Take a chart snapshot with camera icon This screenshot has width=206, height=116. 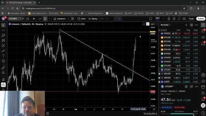184,19
